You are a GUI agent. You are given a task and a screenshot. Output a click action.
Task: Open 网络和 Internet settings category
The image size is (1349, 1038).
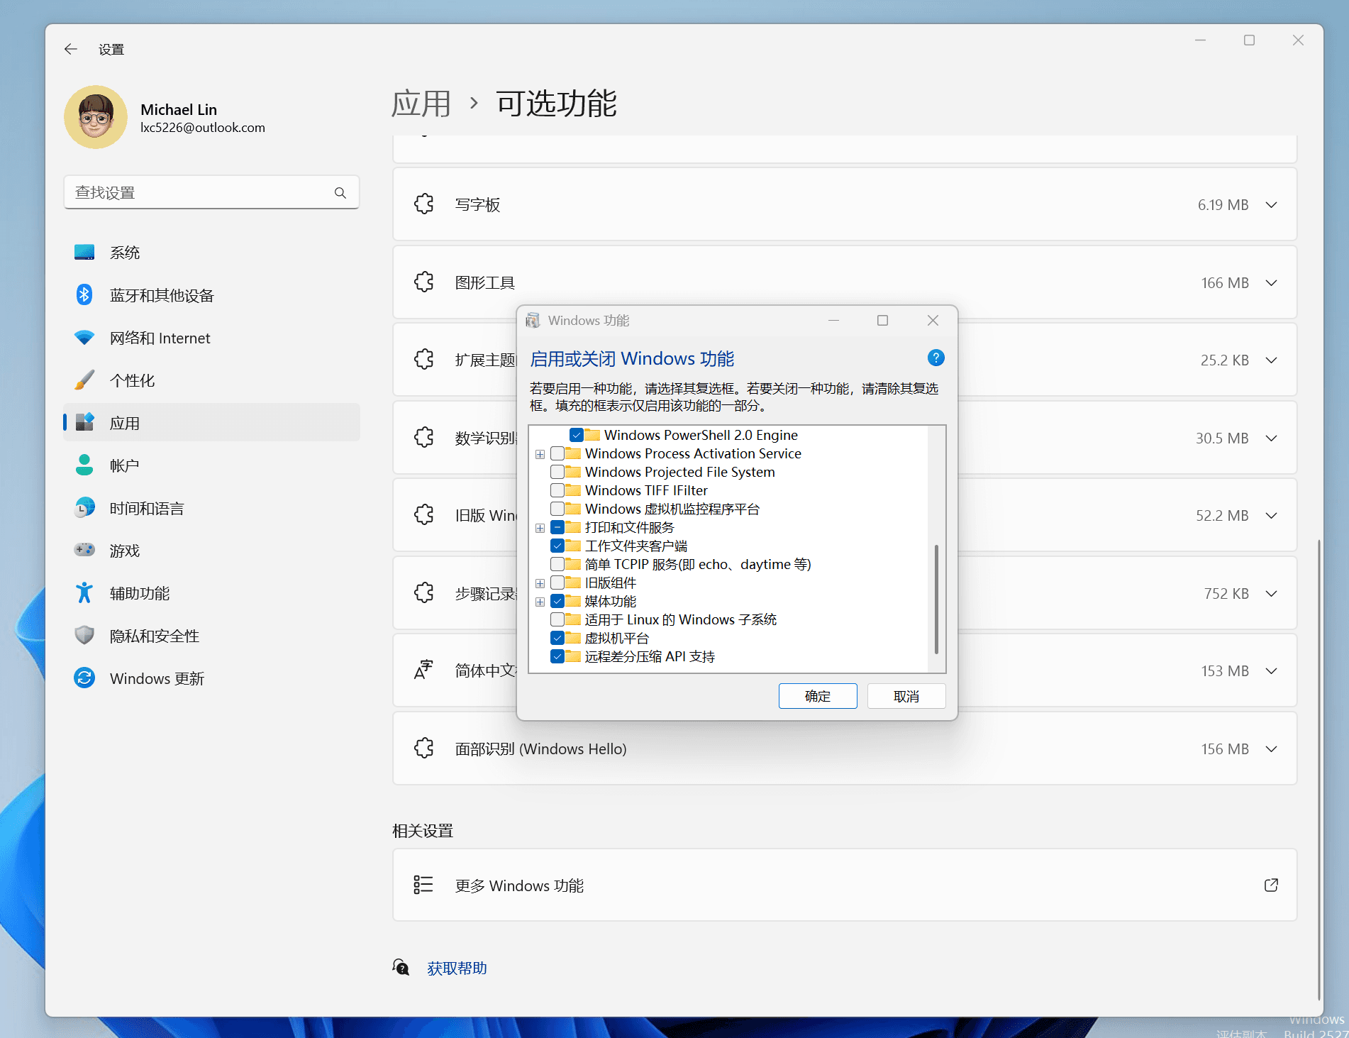211,338
